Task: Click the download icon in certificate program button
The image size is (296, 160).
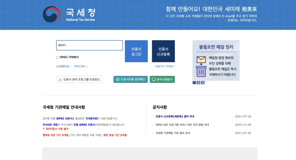Action: point(60,79)
